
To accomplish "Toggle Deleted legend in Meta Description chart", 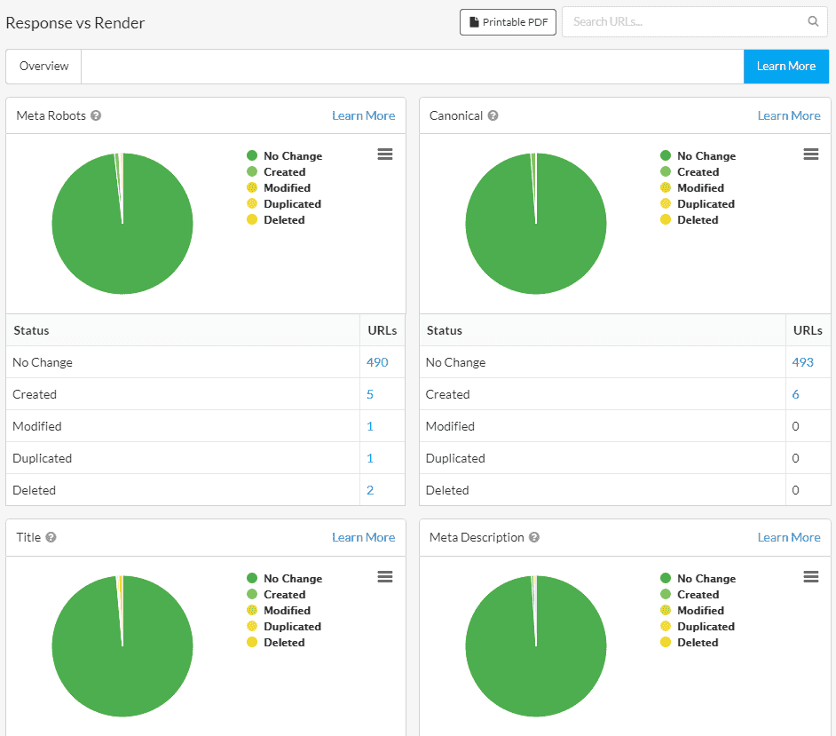I will pyautogui.click(x=689, y=642).
